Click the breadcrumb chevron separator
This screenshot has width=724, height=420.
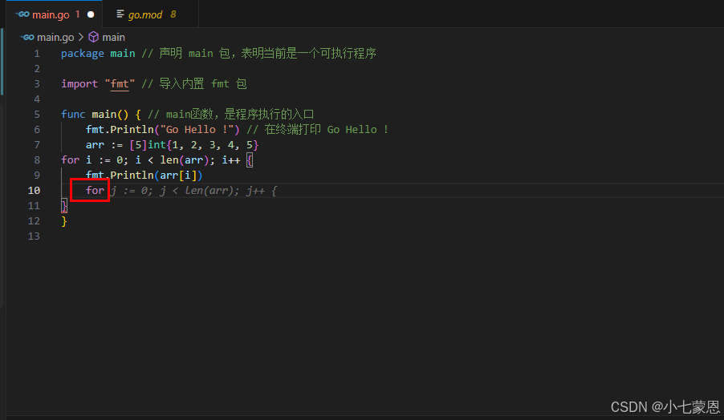coord(81,37)
